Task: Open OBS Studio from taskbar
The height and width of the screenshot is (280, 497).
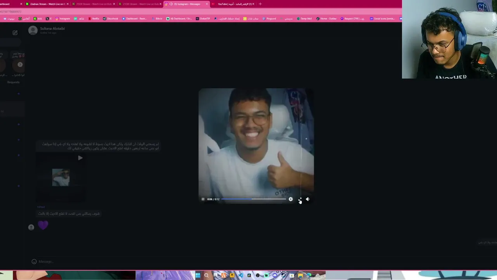Action: (258, 275)
